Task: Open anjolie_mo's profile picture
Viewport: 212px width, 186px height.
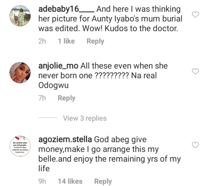Action: click(20, 72)
